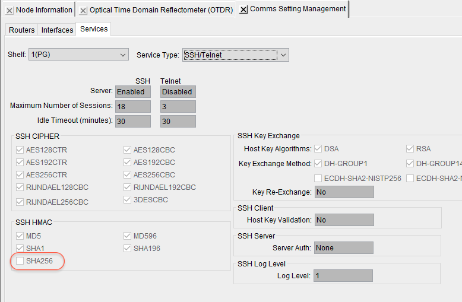Toggle the AES256CTR cipher checkbox
This screenshot has width=462, height=302.
pyautogui.click(x=20, y=174)
